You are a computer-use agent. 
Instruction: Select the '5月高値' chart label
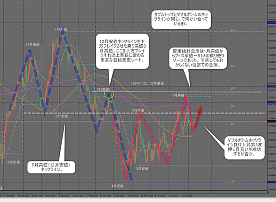coord(138,110)
